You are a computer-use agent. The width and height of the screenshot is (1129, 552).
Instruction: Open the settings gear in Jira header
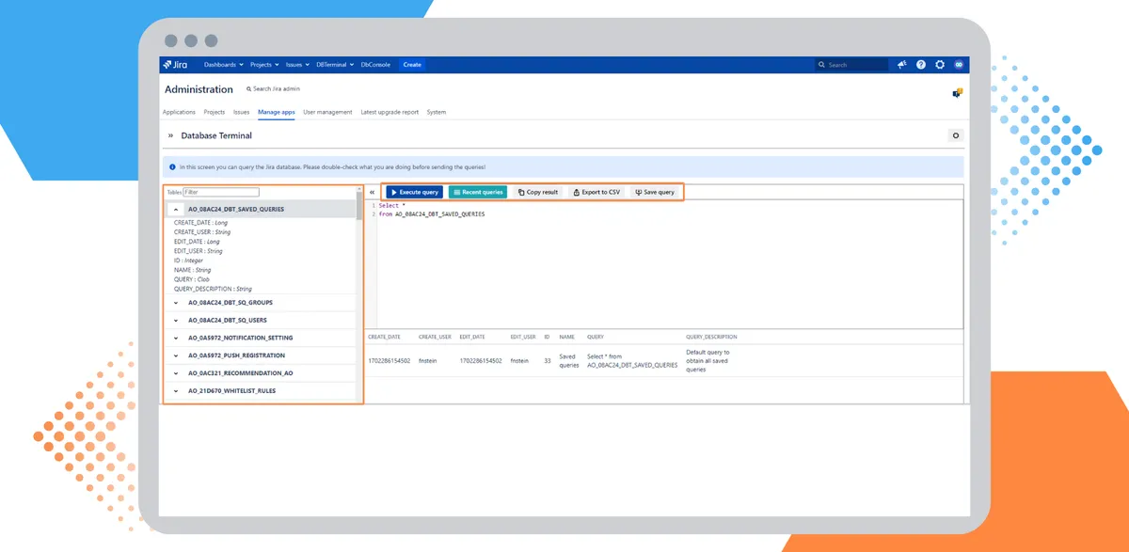click(939, 65)
